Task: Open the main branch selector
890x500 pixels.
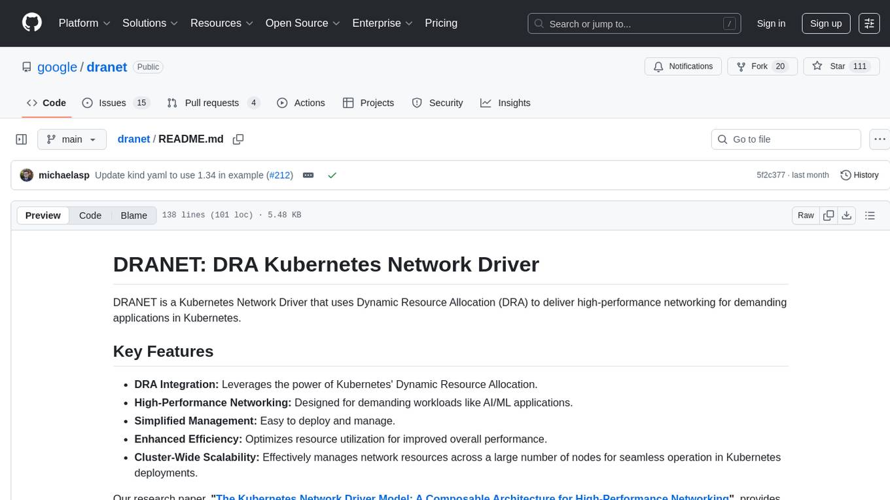Action: [x=71, y=139]
